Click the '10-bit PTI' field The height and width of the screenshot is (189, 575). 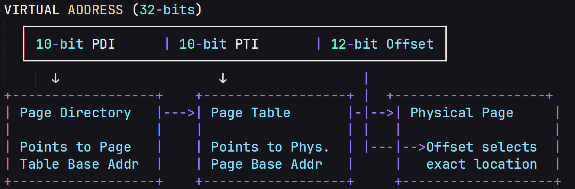click(219, 44)
